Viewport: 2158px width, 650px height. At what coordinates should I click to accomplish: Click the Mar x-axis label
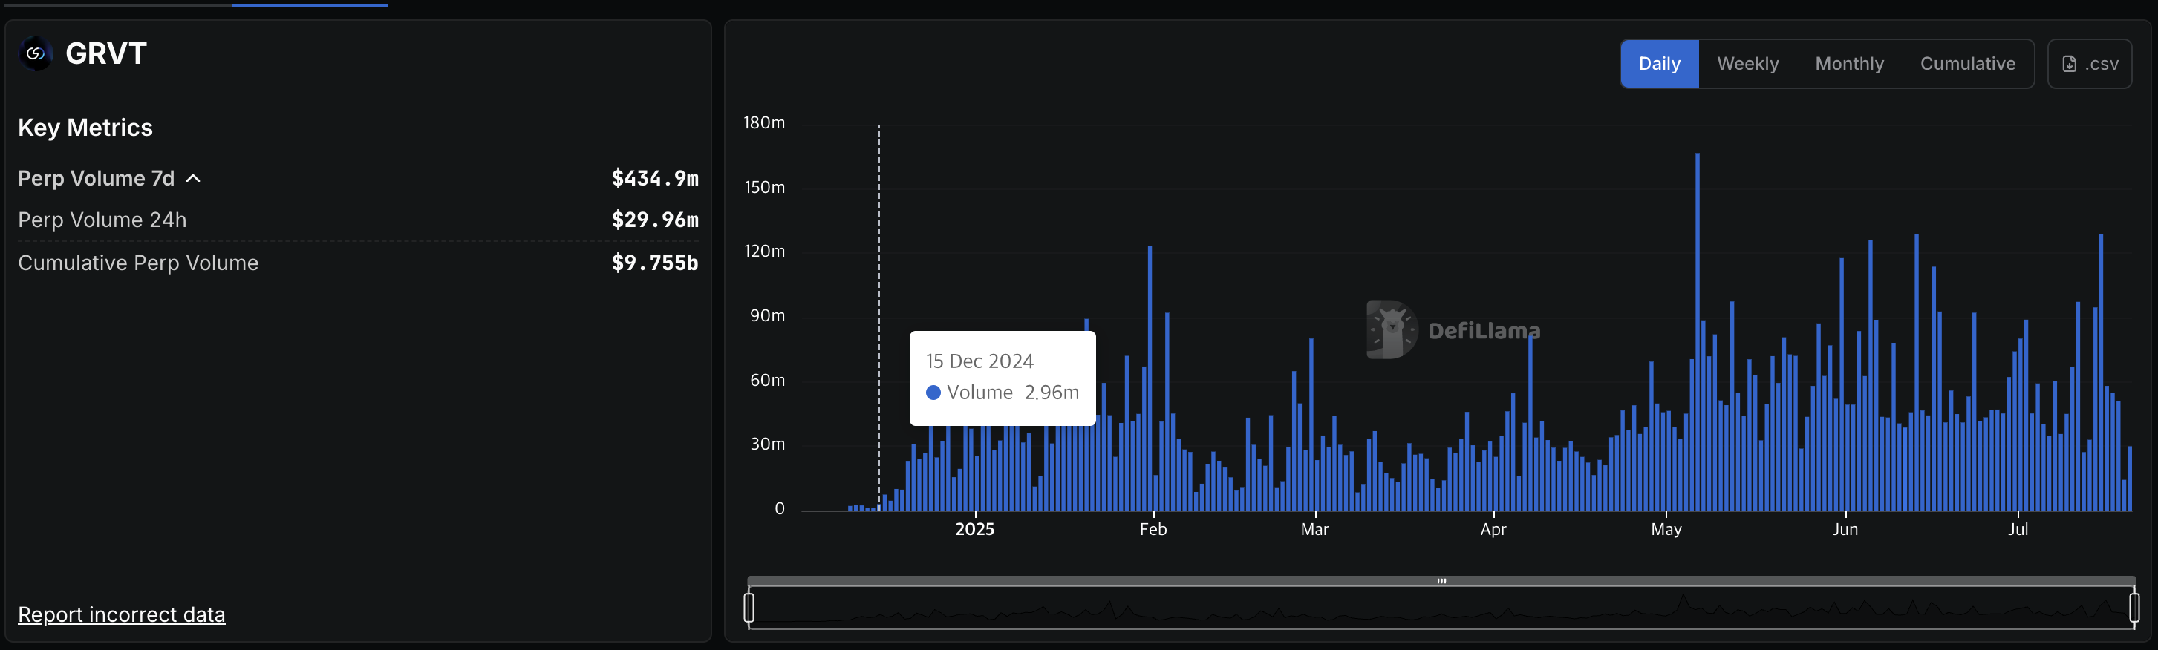click(x=1314, y=529)
